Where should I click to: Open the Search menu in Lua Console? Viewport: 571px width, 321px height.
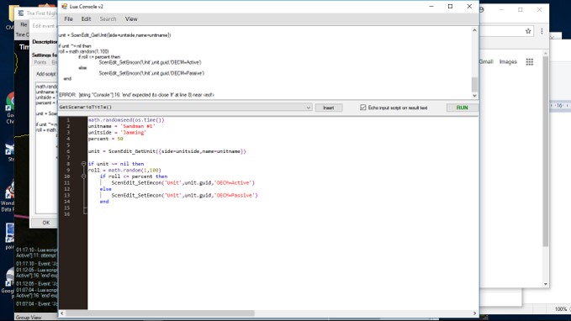[x=108, y=19]
